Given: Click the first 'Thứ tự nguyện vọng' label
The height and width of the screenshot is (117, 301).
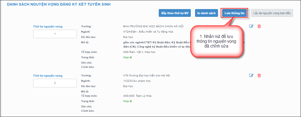Looking at the screenshot, I should (x=48, y=26).
